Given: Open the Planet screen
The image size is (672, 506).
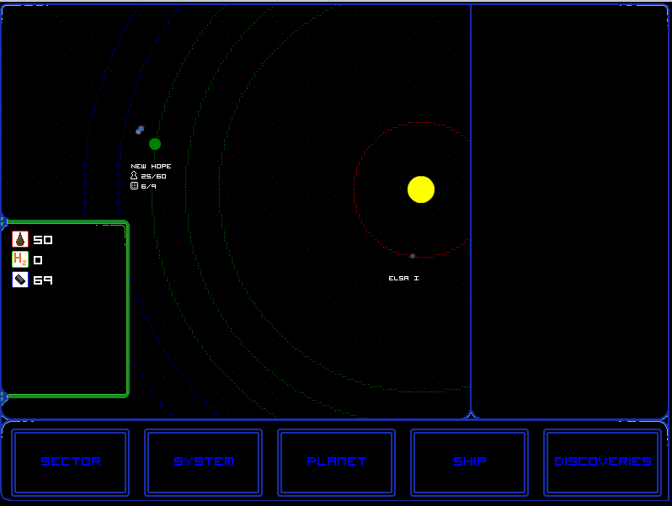Looking at the screenshot, I should pyautogui.click(x=337, y=462).
